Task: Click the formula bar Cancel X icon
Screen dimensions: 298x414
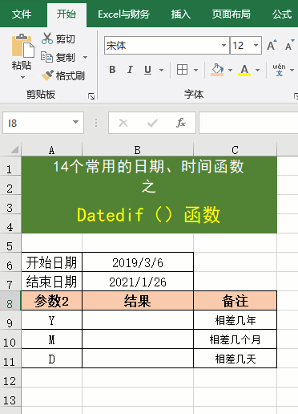Action: [123, 123]
